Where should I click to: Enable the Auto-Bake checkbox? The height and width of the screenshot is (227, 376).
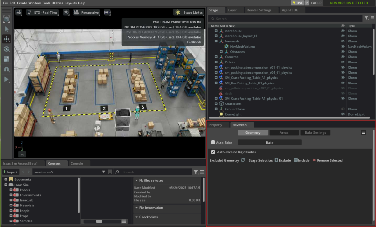tap(213, 143)
